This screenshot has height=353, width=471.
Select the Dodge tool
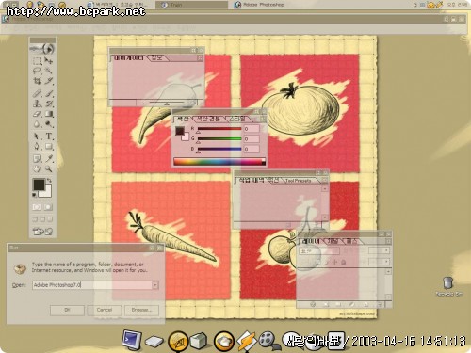pyautogui.click(x=48, y=124)
